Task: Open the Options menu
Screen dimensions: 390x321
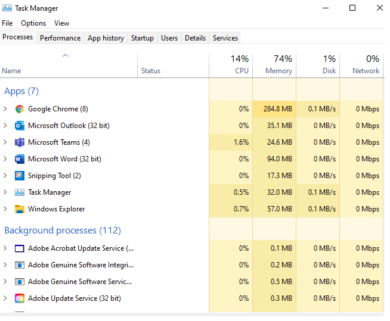Action: click(x=33, y=23)
